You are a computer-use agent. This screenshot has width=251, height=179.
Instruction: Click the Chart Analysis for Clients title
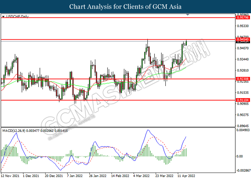pos(126,6)
